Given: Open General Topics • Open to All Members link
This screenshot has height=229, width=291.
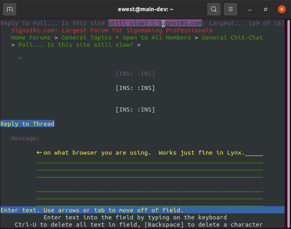Looking at the screenshot, I should [x=126, y=38].
